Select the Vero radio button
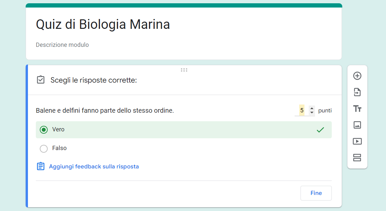The image size is (386, 211). click(44, 130)
